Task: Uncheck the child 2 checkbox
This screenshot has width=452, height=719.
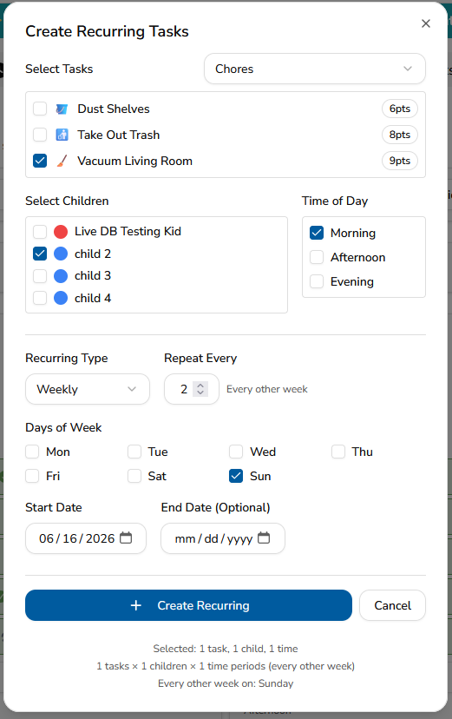Action: coord(40,254)
